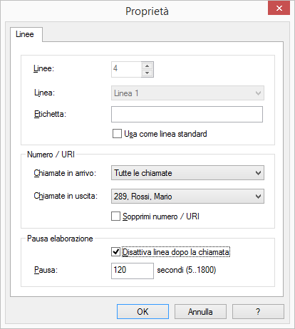Toggle Sopprimi numero / URI checkbox
Image resolution: width=295 pixels, height=329 pixels.
(x=115, y=216)
